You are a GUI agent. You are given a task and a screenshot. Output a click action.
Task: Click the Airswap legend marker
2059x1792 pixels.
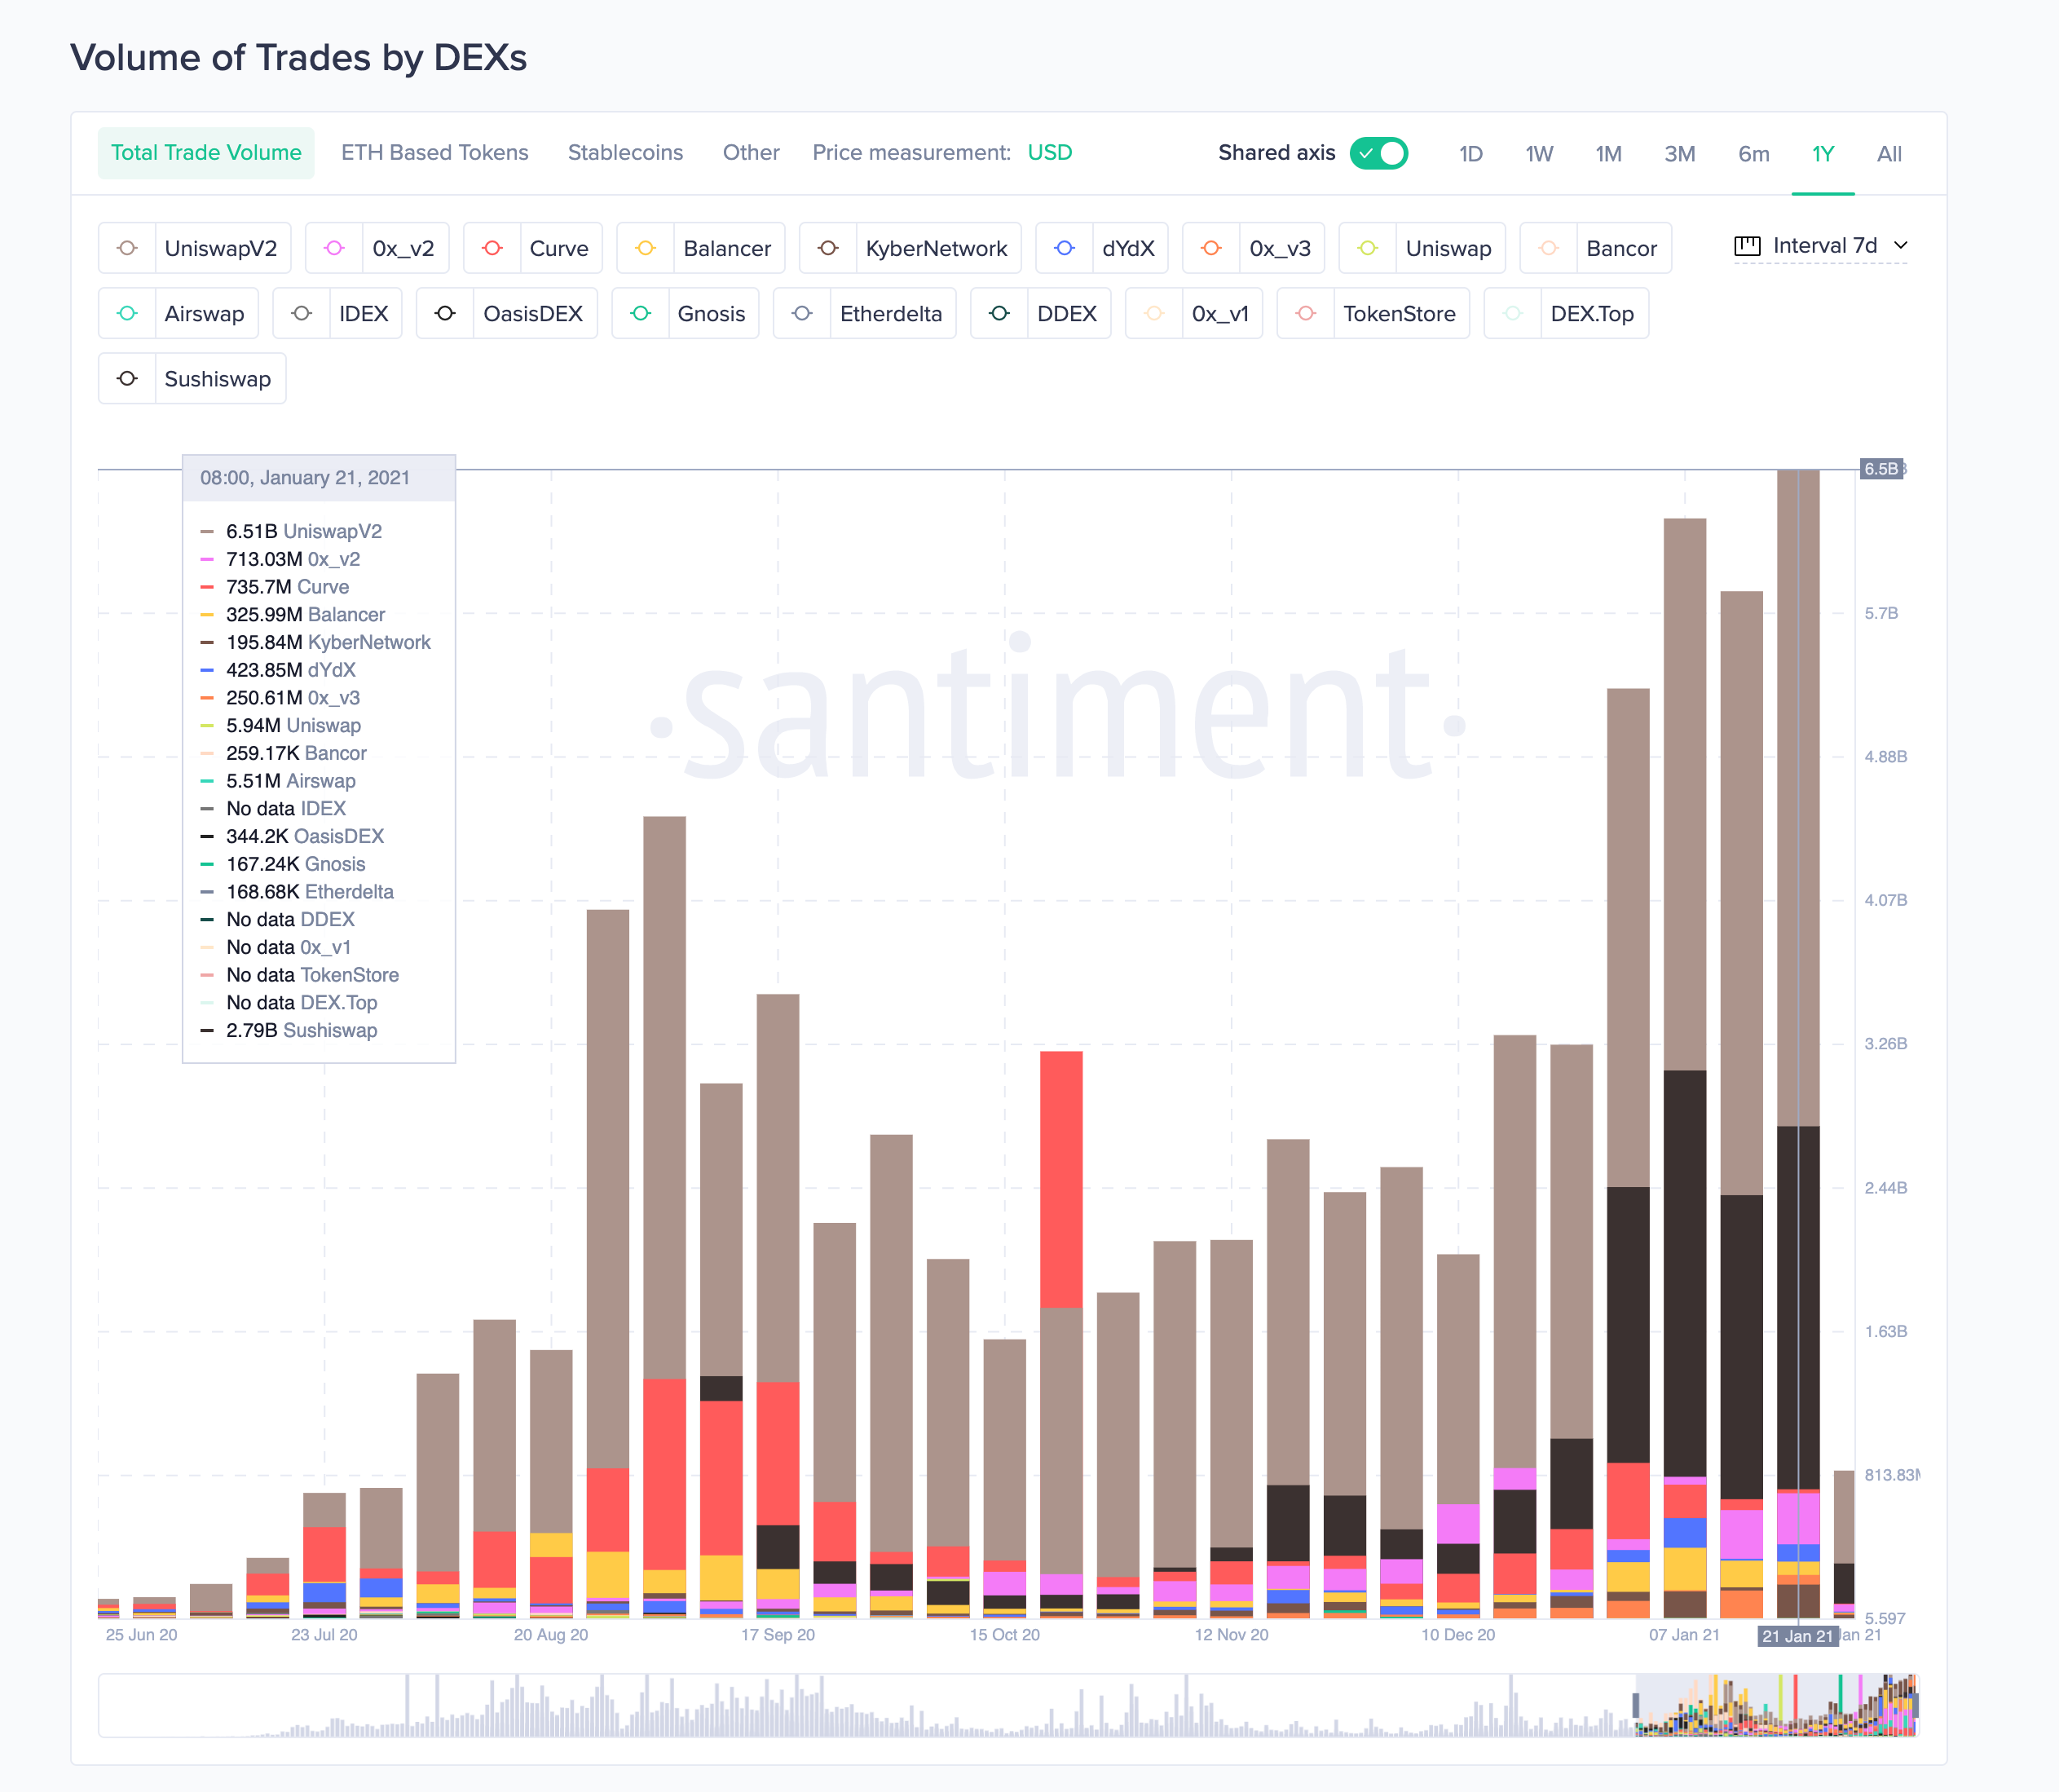(x=127, y=313)
